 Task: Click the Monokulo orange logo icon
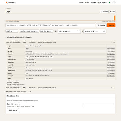(x=7, y=2)
